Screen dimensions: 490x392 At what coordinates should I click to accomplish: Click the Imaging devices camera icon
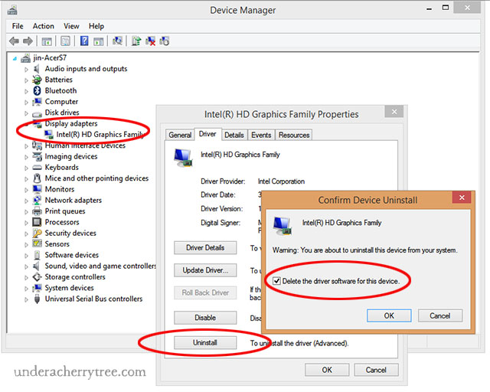(x=37, y=156)
